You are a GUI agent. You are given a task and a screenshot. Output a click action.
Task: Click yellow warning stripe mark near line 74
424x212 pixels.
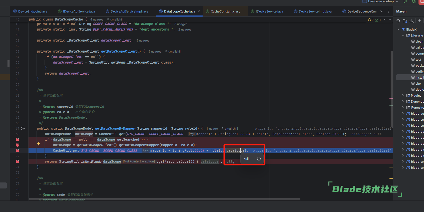pos(391,167)
